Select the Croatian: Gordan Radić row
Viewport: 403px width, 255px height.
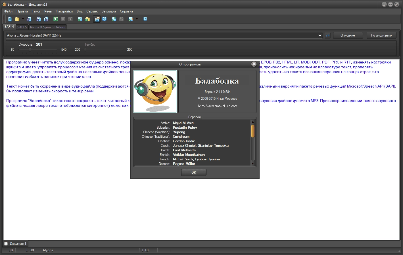(193, 141)
